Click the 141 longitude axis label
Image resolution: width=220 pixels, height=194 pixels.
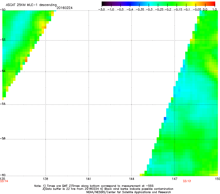(x=88, y=179)
